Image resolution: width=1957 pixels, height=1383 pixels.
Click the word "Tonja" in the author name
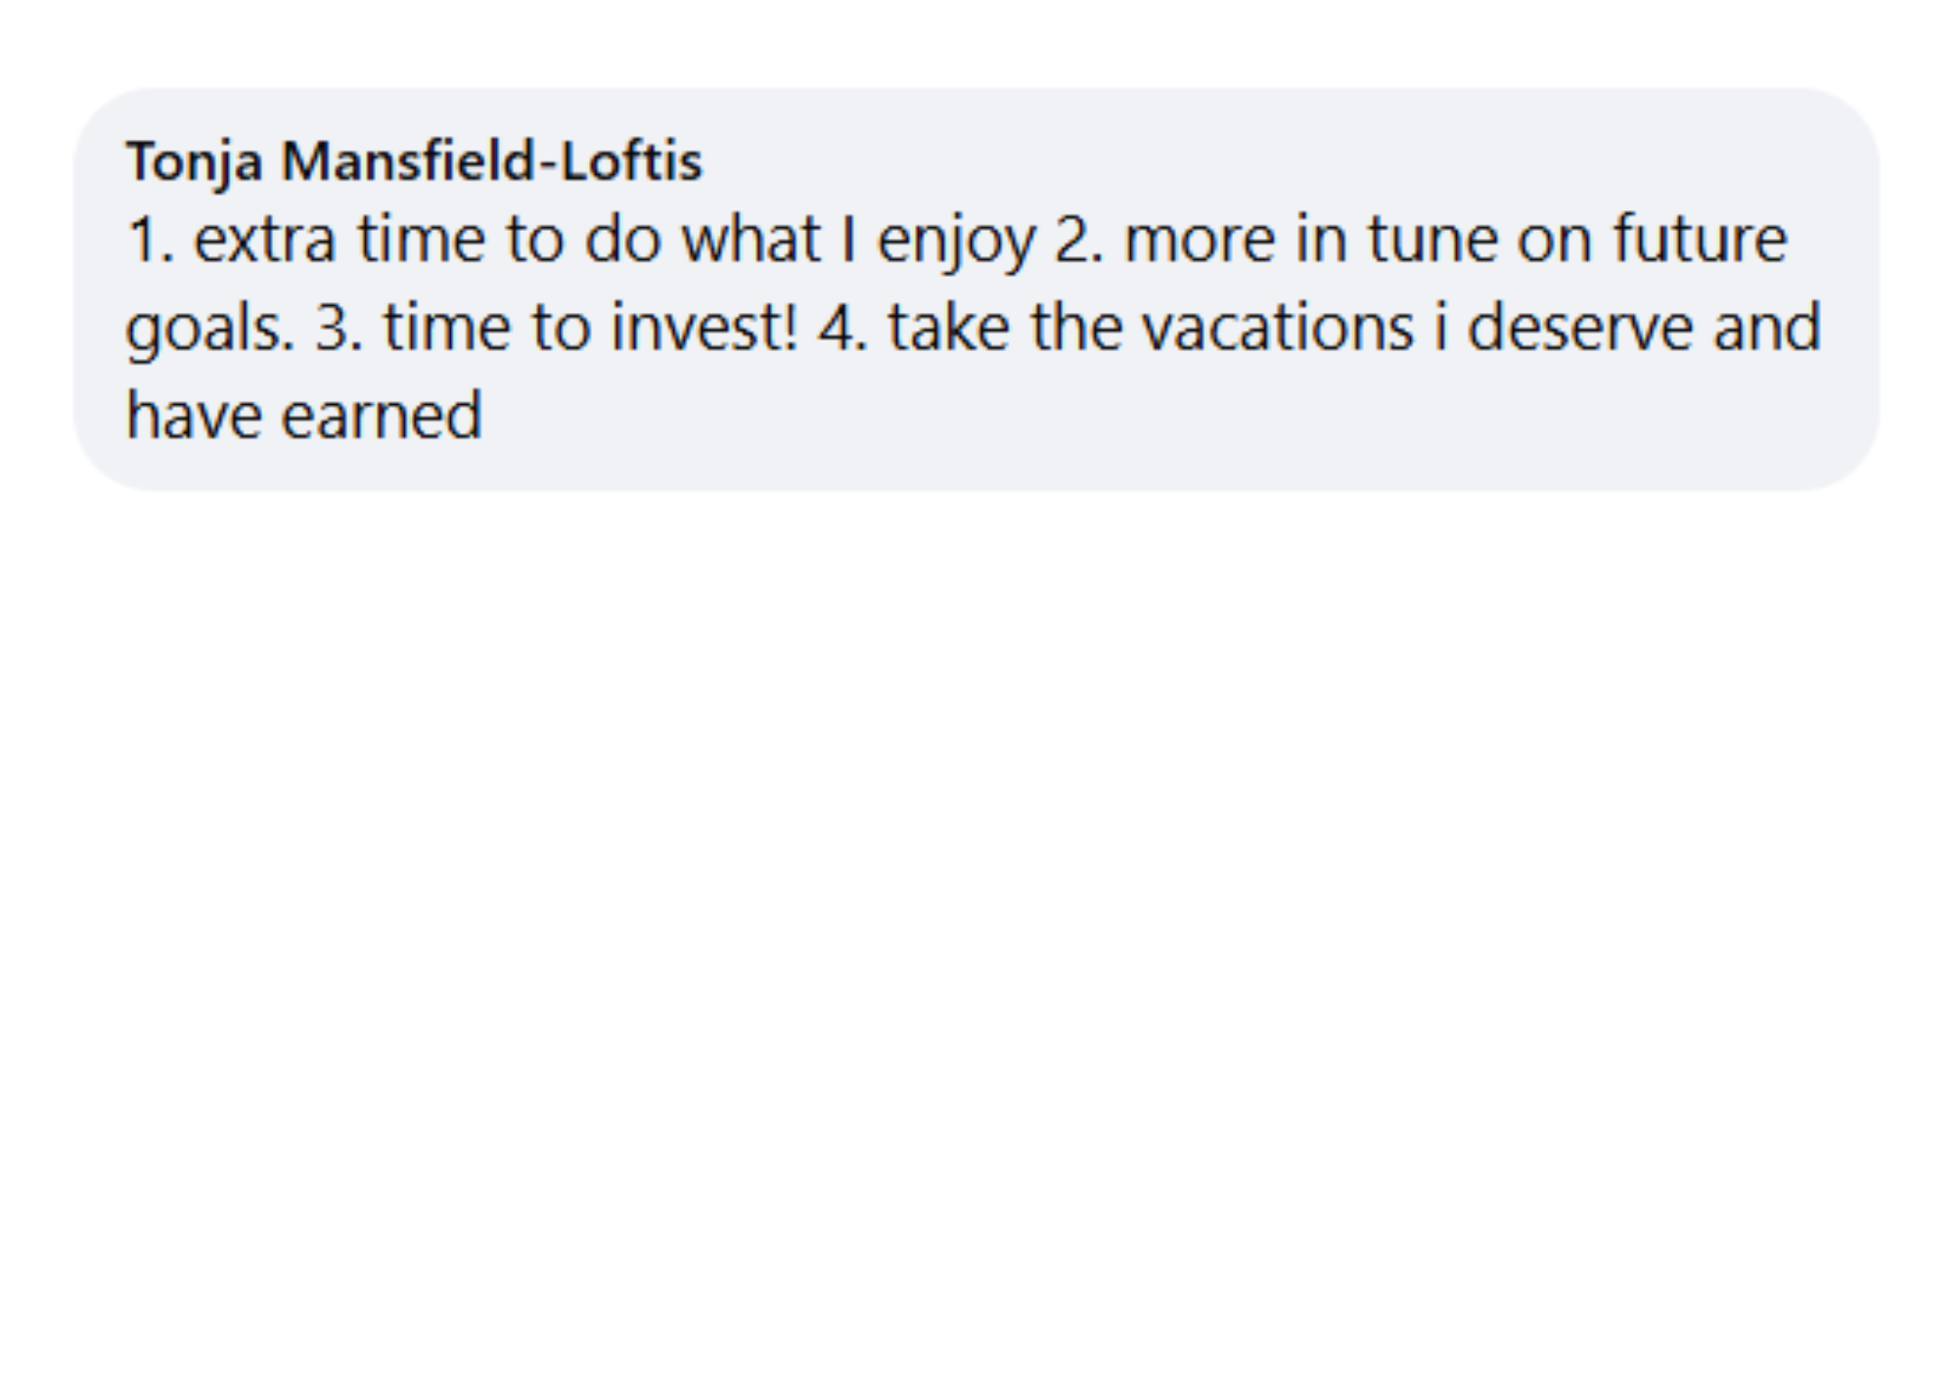194,161
